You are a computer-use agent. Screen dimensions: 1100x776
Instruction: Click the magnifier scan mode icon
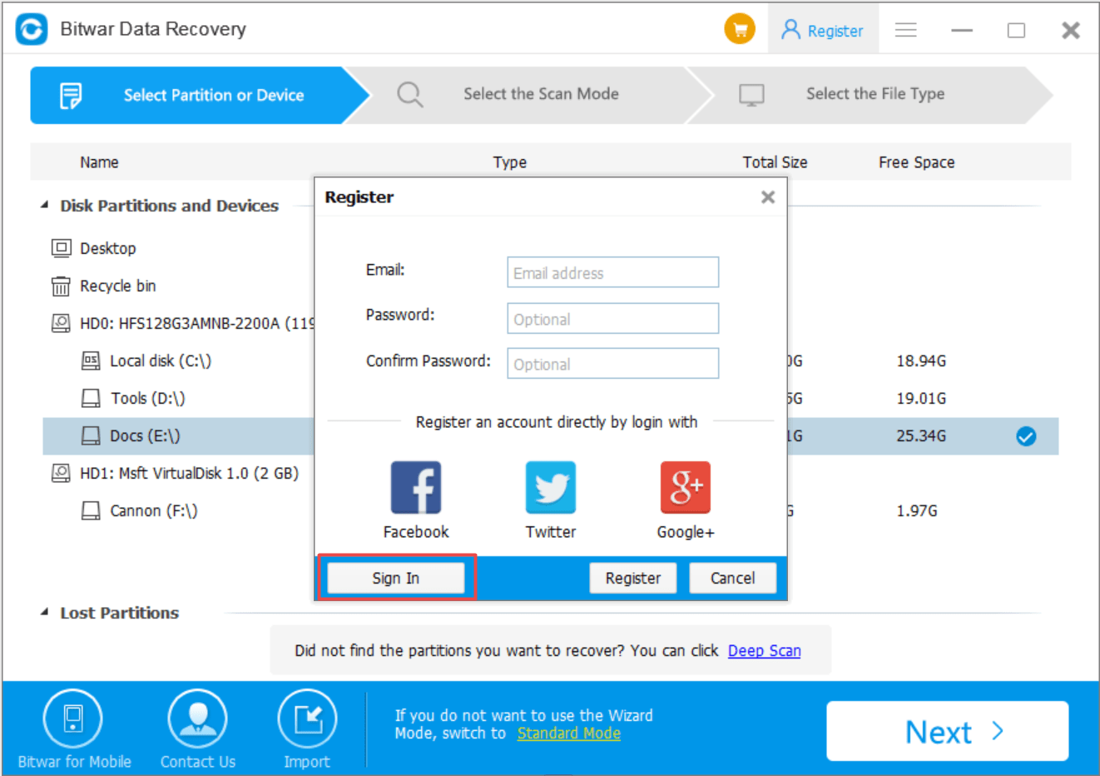(409, 95)
